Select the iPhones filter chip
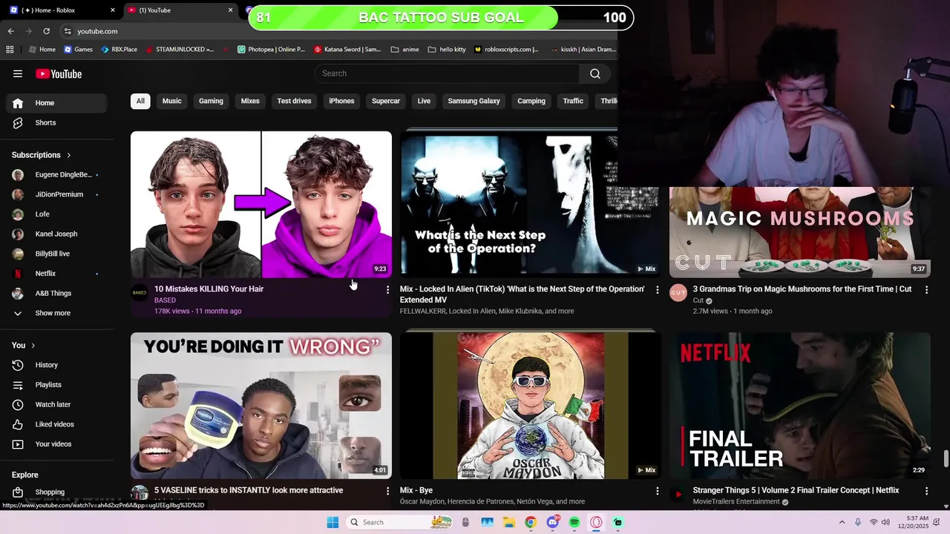Screen dimensions: 950x534 [x=341, y=101]
